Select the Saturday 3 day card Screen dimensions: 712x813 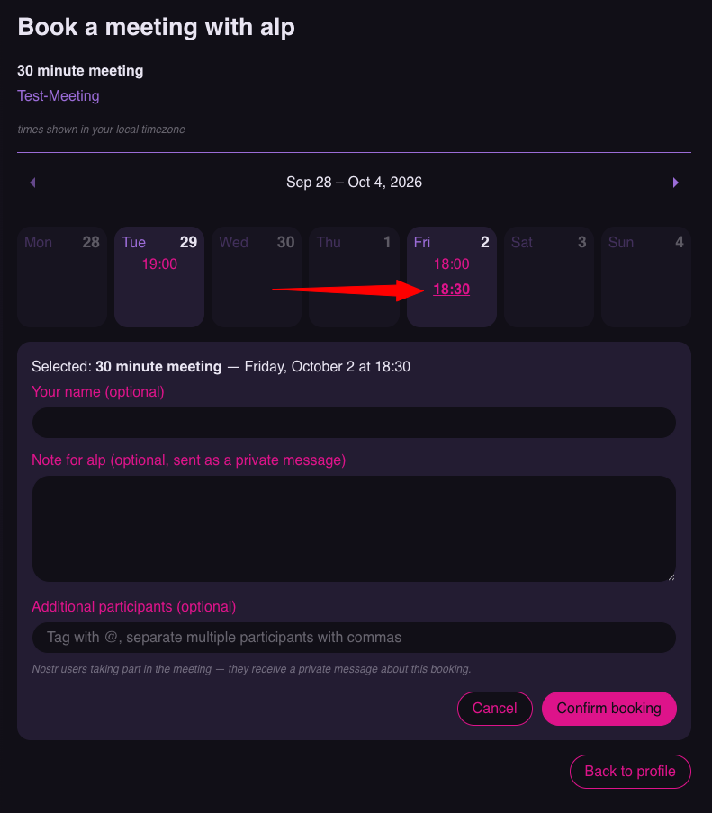point(548,277)
